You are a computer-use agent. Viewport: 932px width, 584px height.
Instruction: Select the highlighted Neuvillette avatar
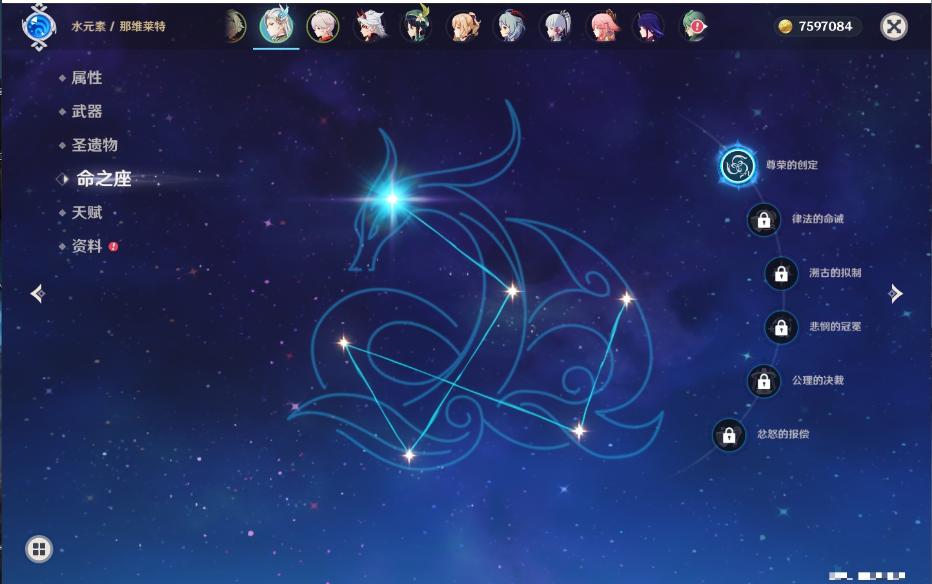[x=276, y=26]
